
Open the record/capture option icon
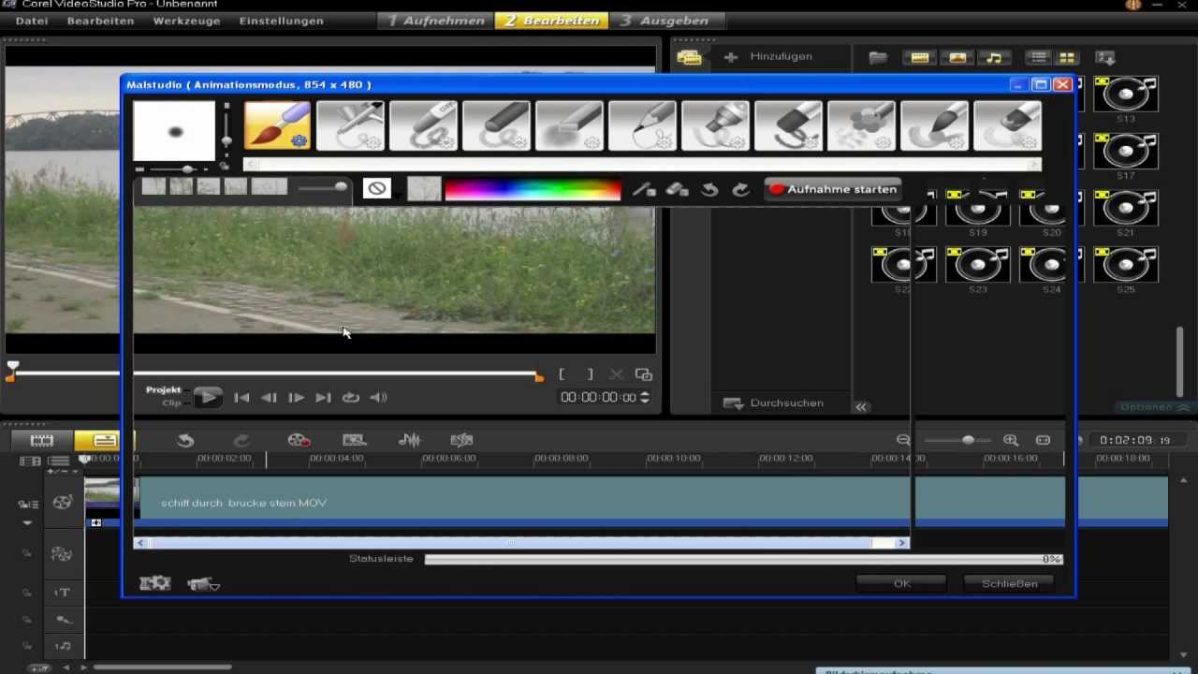[299, 440]
